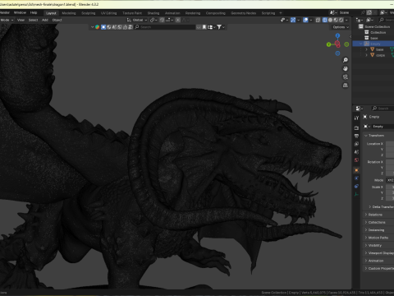Toggle material preview viewport shading
The image size is (394, 296).
[336, 20]
